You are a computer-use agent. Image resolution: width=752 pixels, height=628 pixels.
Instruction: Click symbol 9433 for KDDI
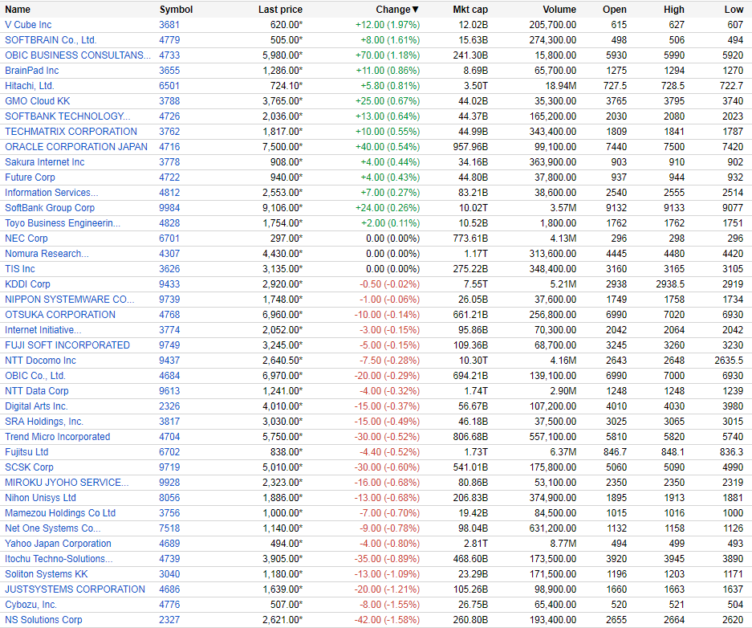point(169,284)
